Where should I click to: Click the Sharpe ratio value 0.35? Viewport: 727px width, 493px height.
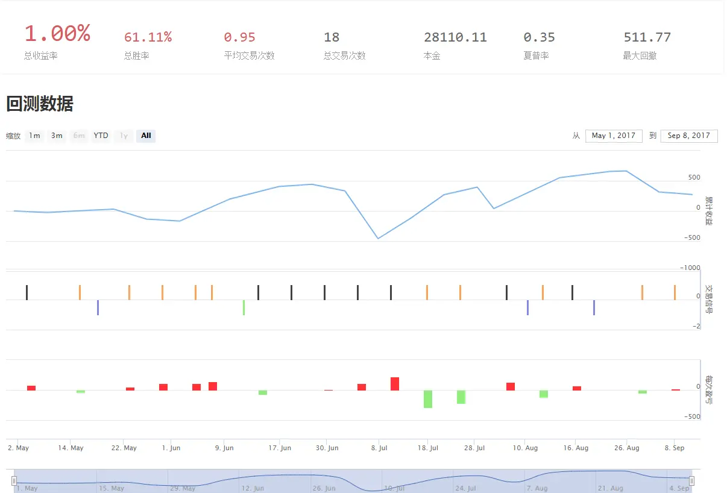click(x=539, y=37)
